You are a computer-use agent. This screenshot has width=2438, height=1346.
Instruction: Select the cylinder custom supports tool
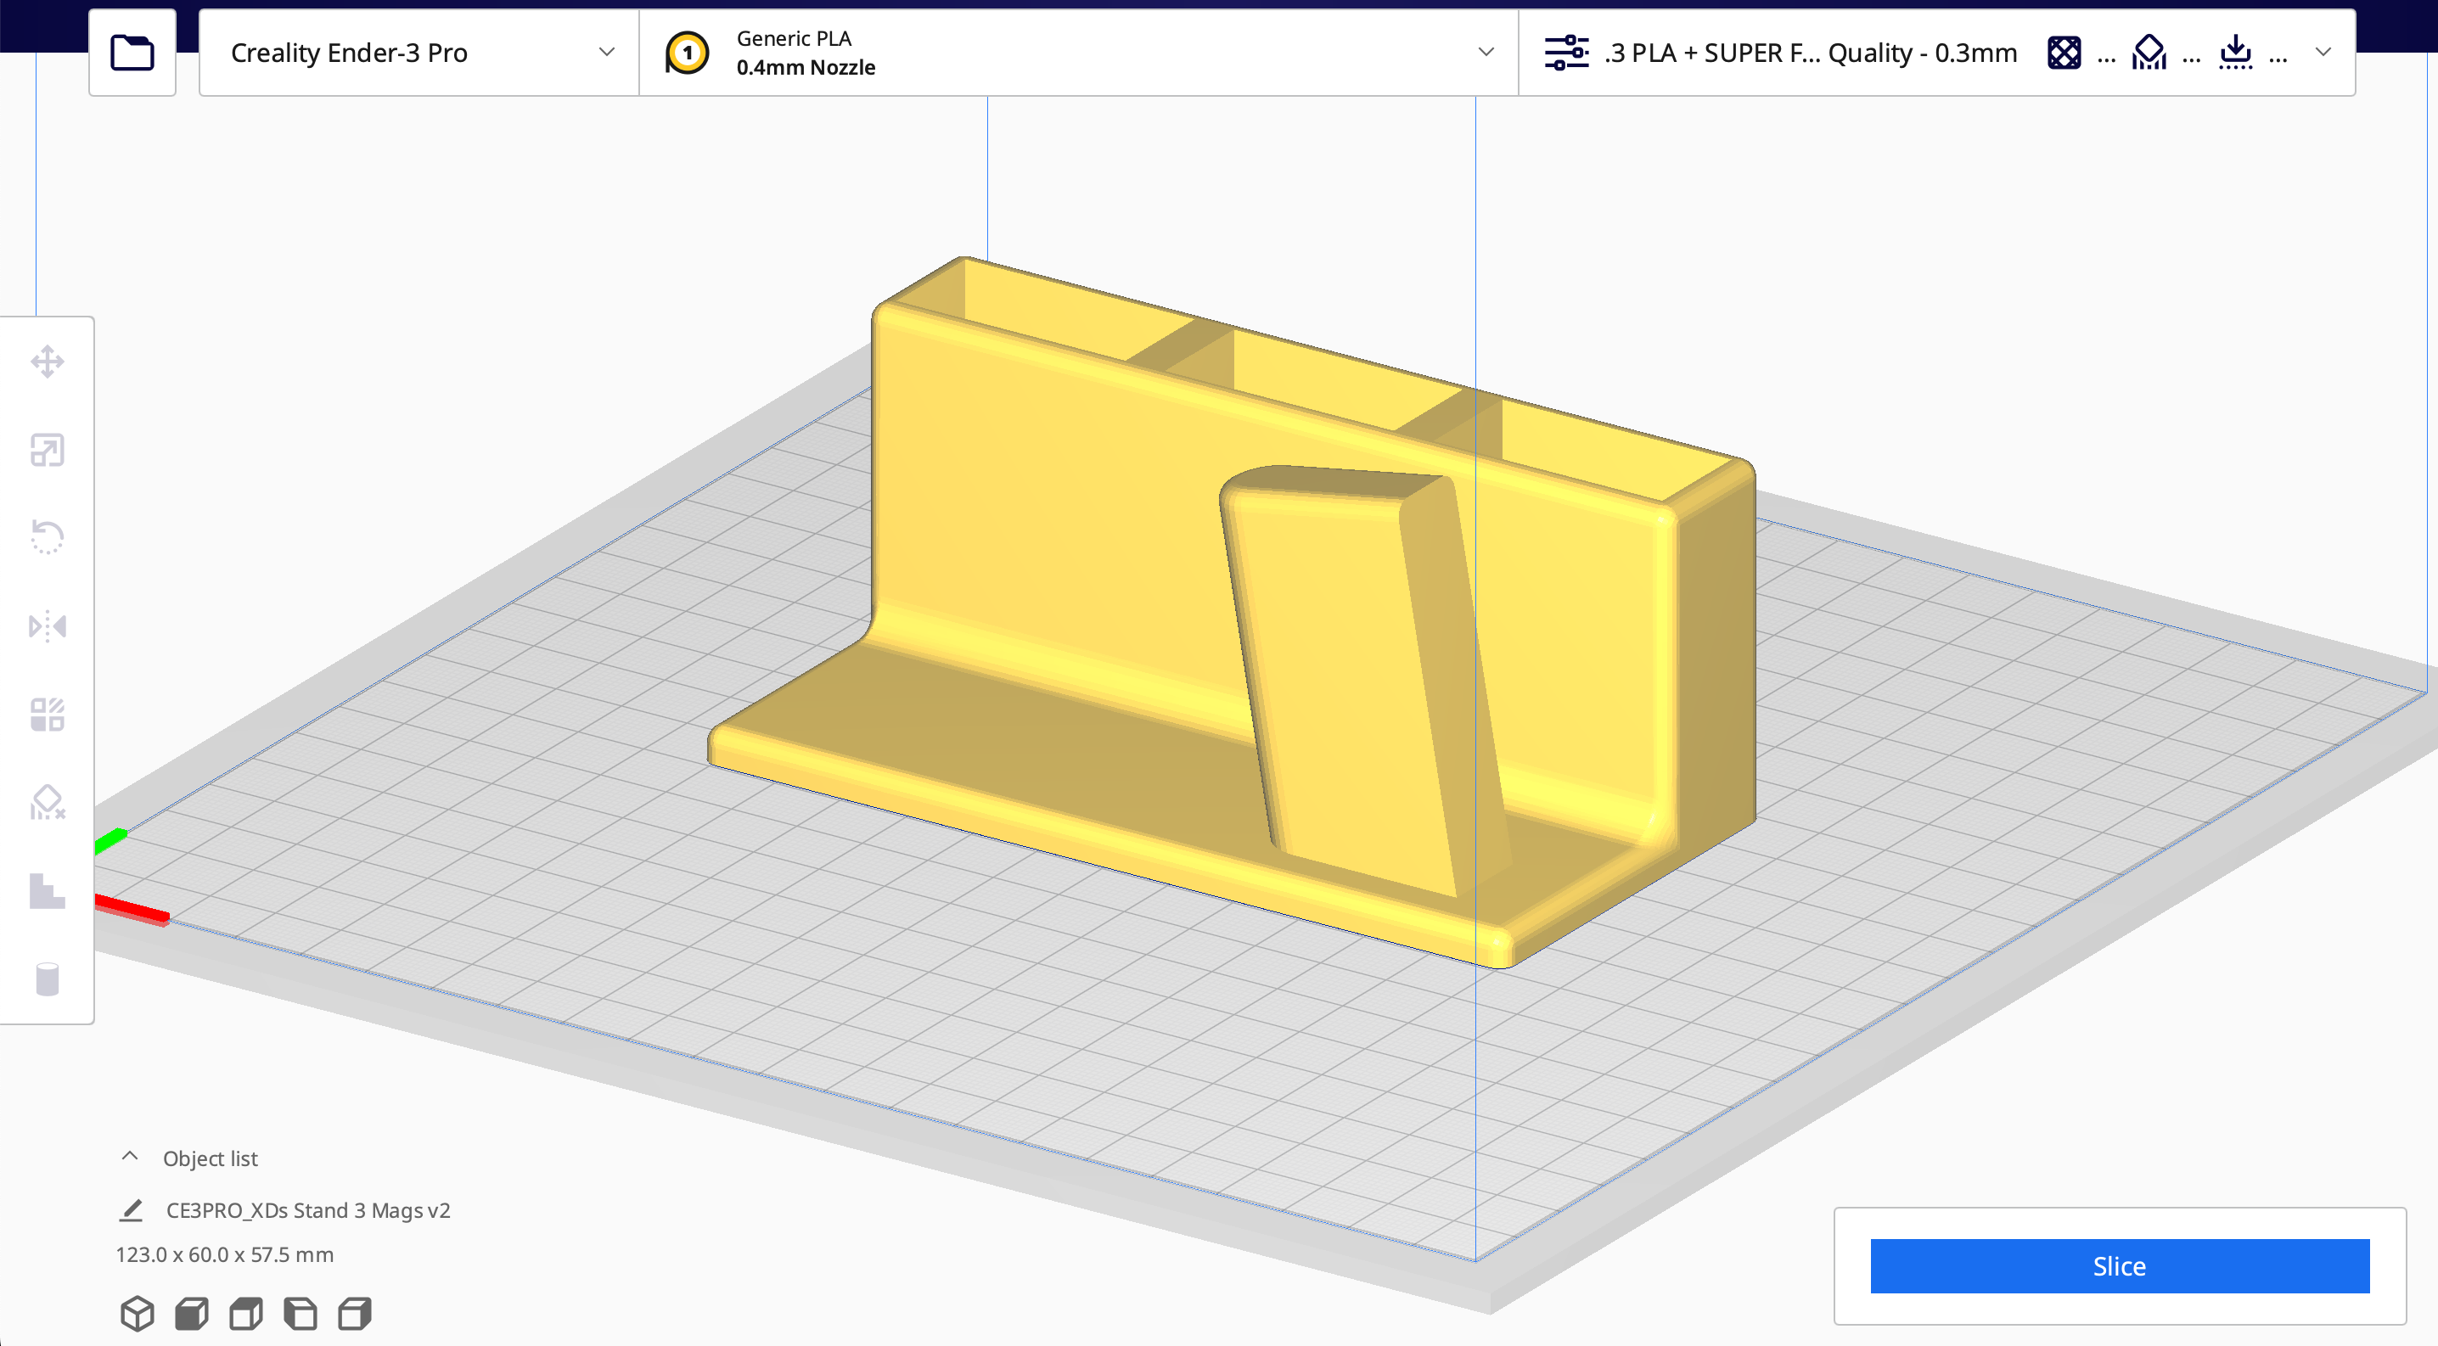click(48, 979)
